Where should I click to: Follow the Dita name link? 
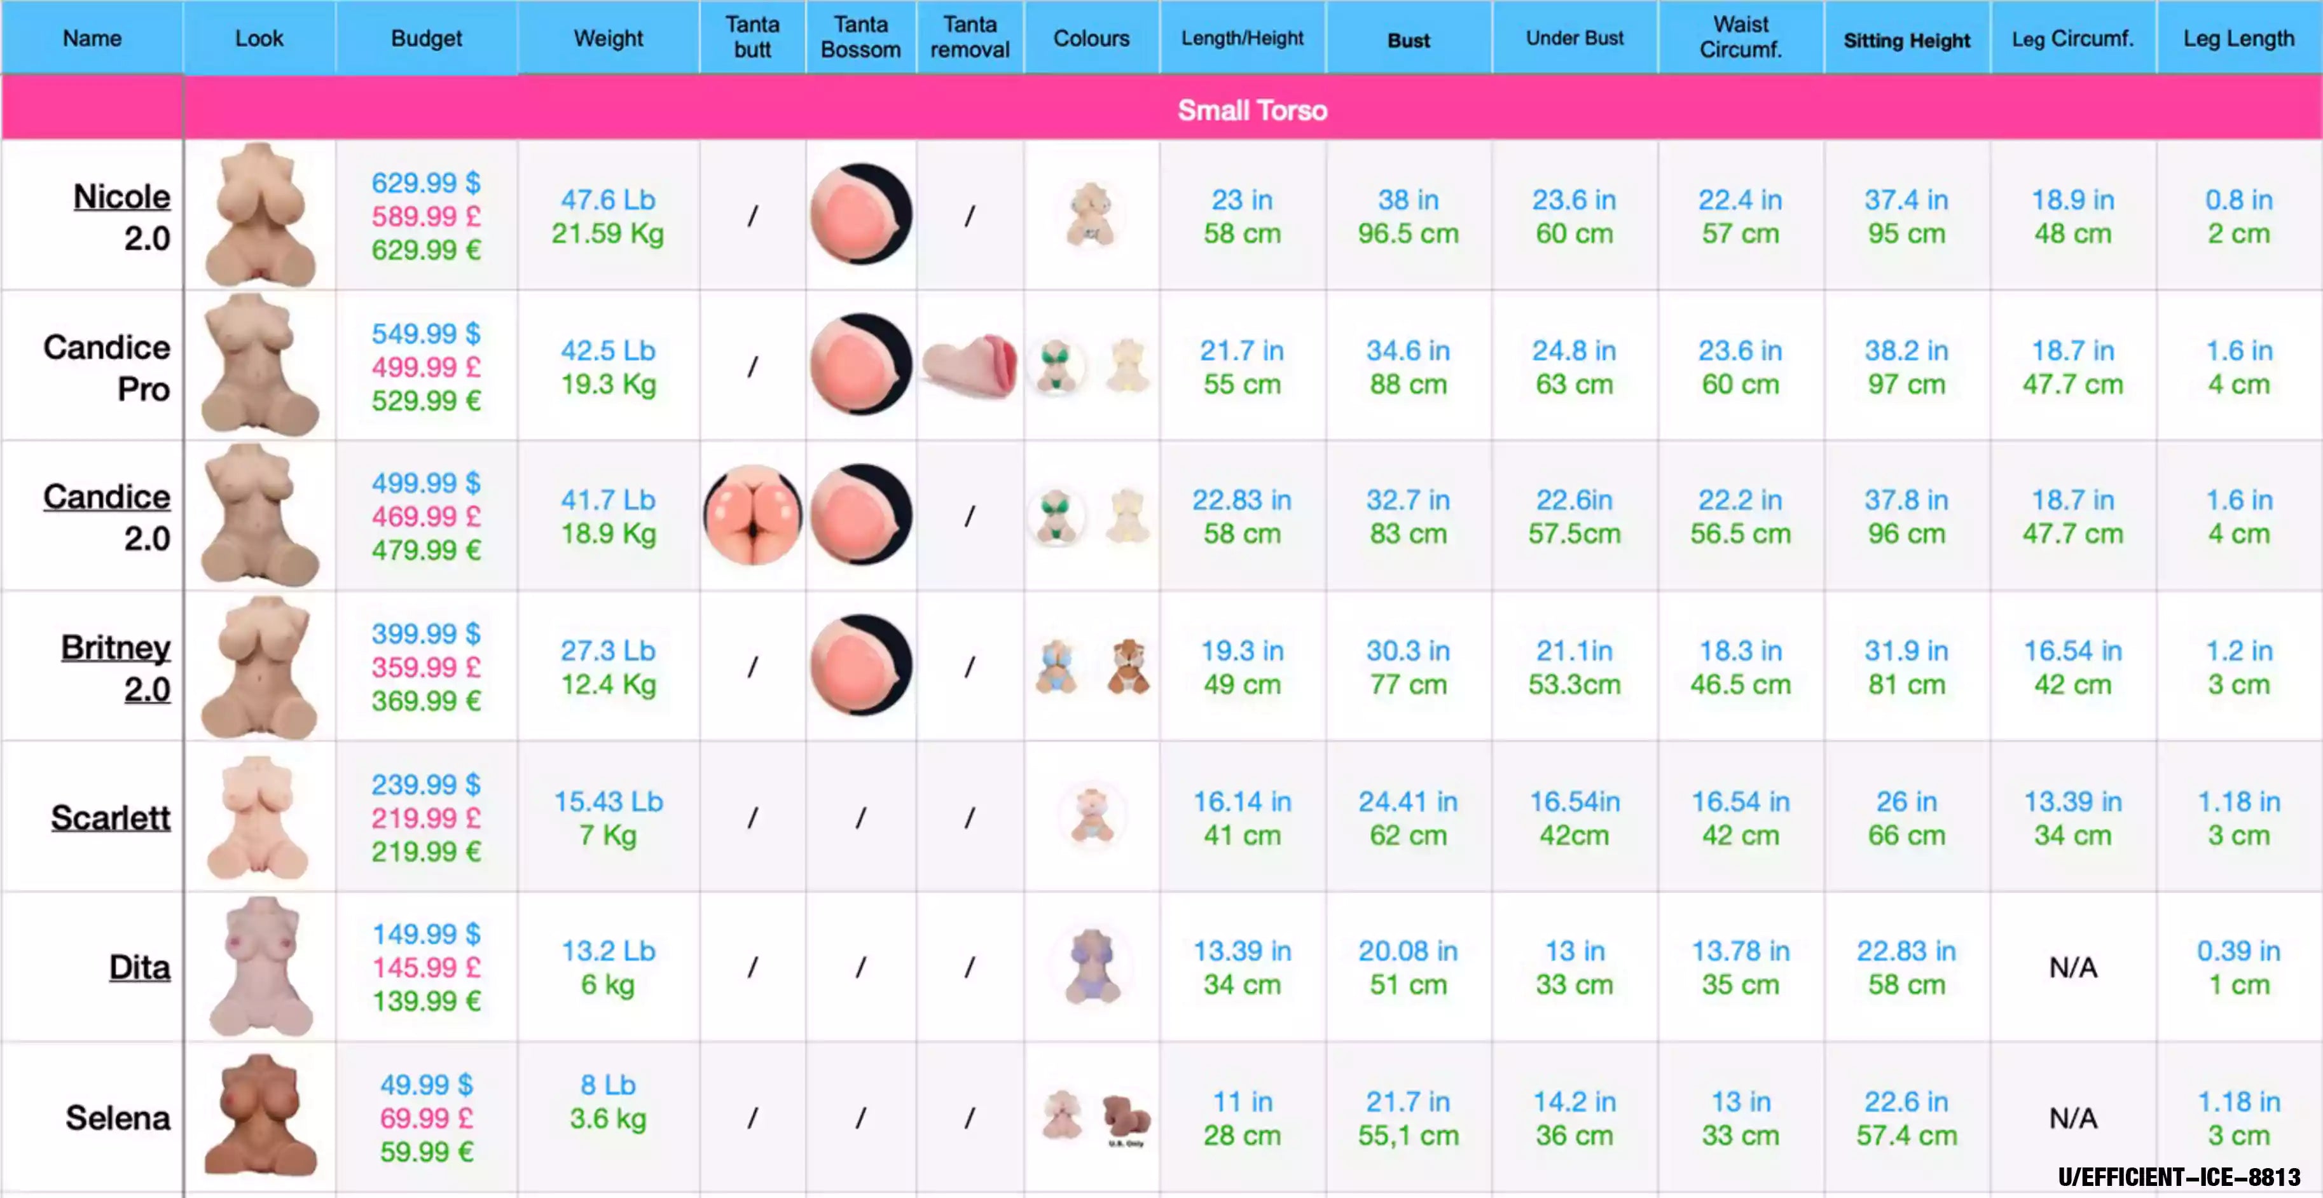coord(139,967)
